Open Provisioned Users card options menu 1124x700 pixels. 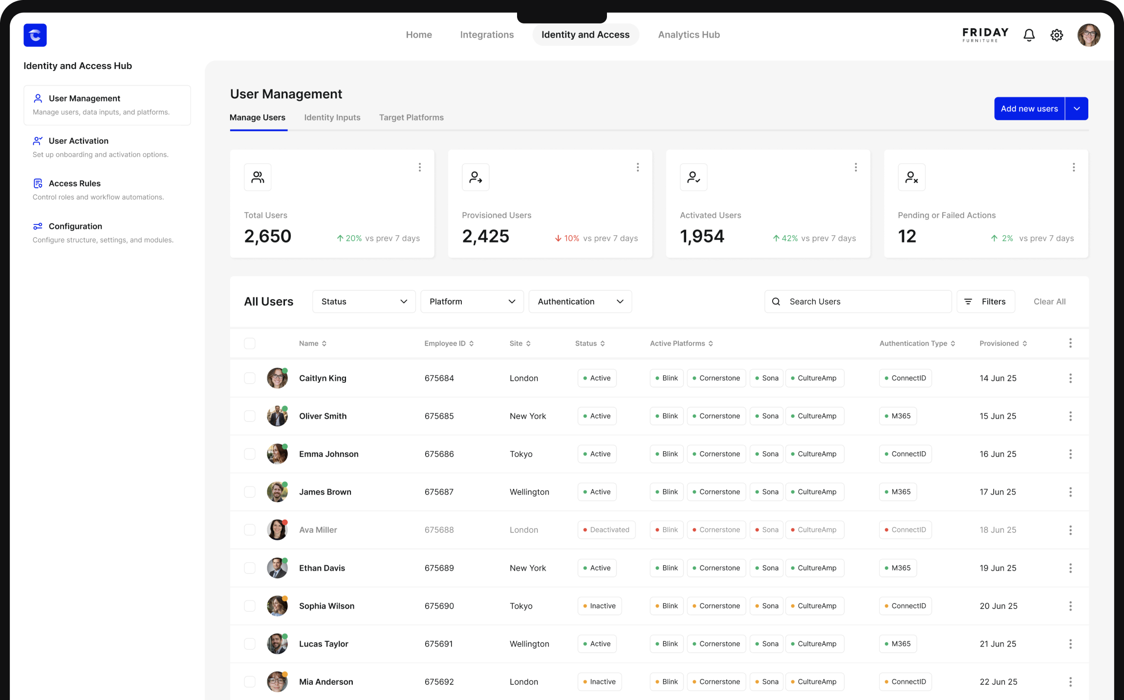pyautogui.click(x=638, y=168)
